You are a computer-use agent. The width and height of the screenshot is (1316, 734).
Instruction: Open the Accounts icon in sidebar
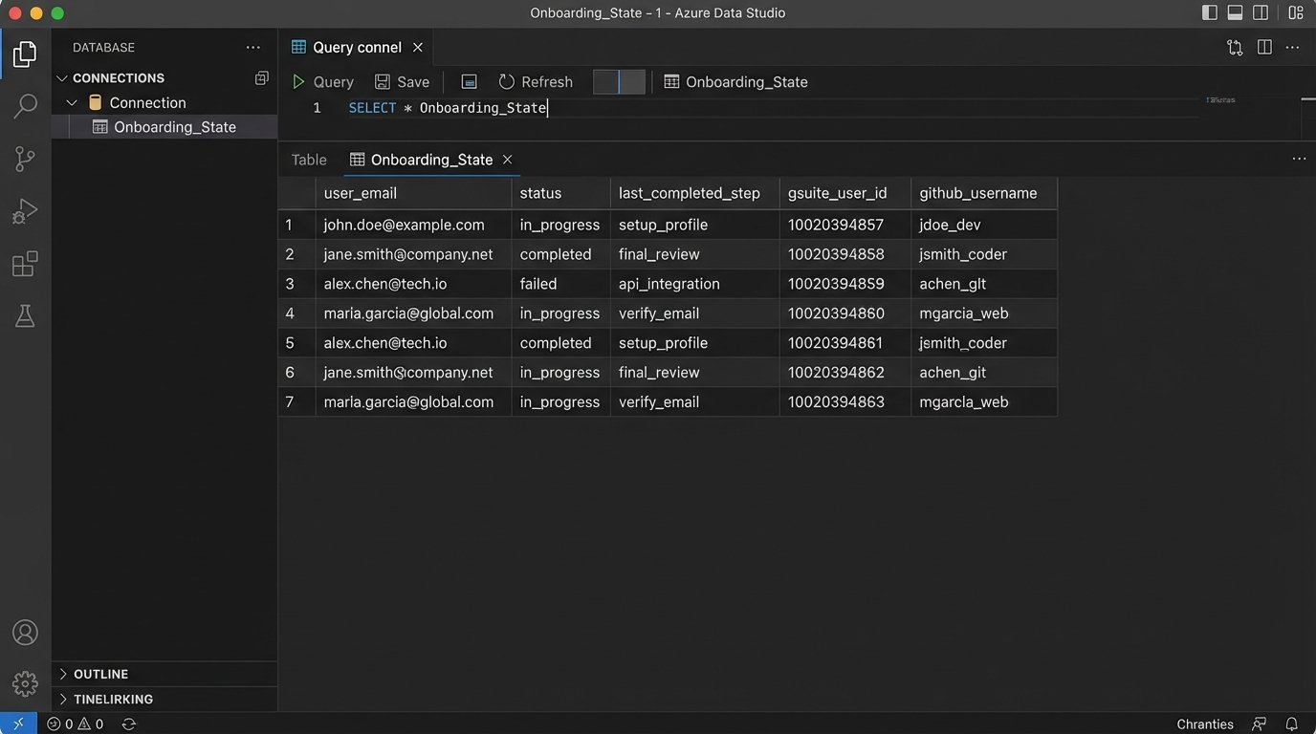(x=25, y=633)
